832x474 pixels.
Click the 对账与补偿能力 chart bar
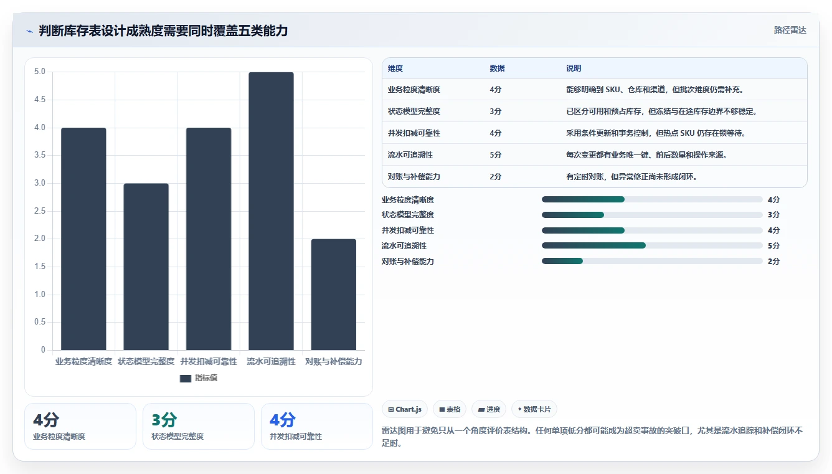point(334,295)
